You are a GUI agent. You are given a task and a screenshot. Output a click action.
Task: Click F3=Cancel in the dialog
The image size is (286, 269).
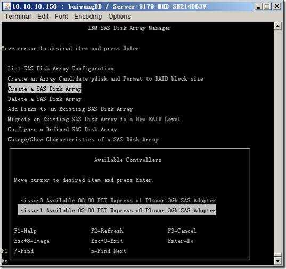click(x=182, y=231)
